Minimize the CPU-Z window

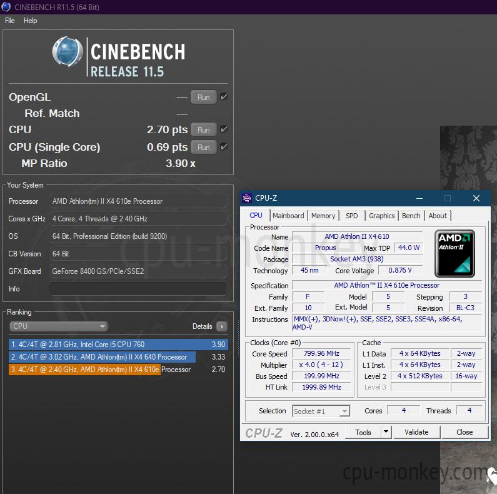tap(419, 198)
